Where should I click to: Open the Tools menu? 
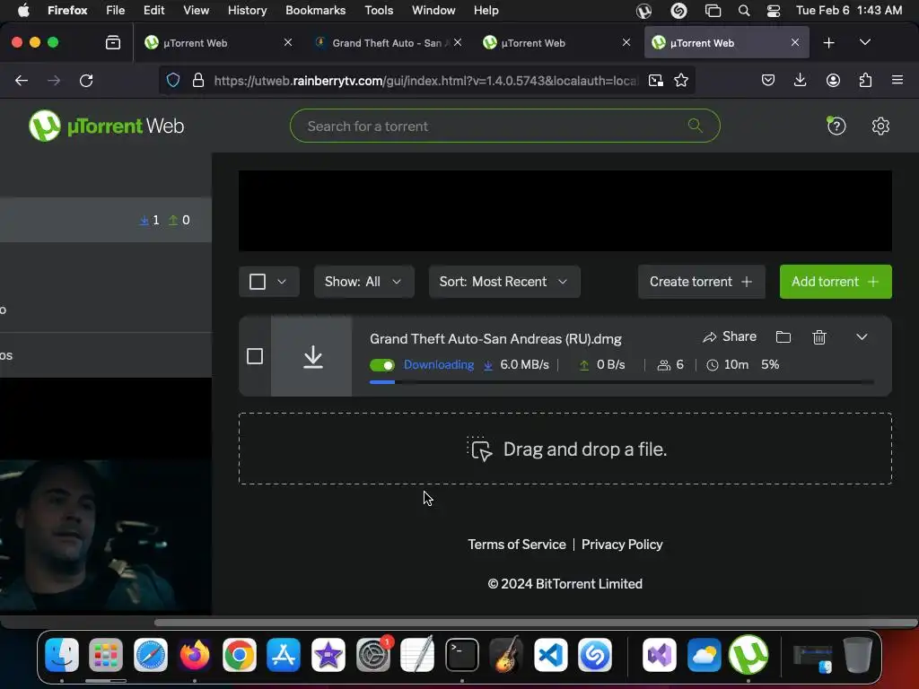tap(379, 11)
